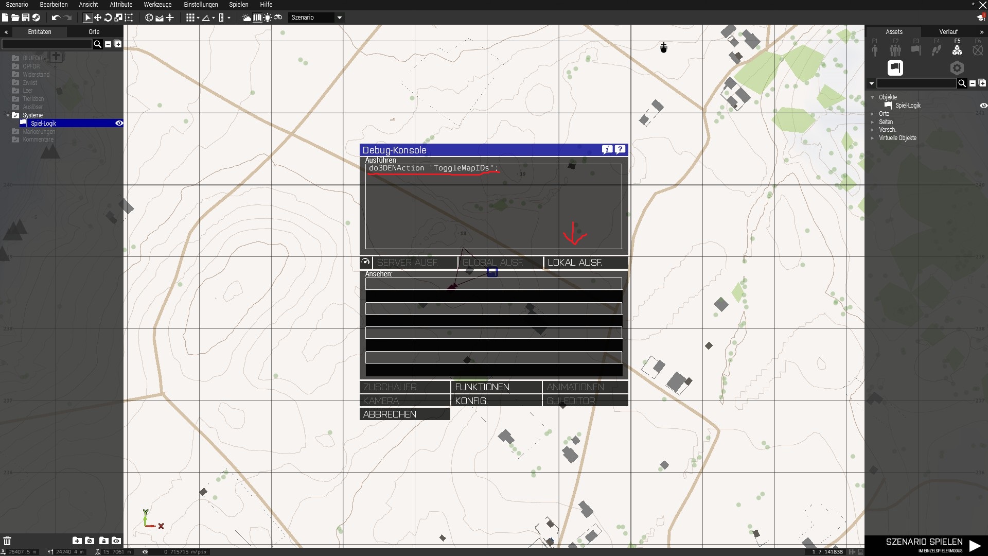The width and height of the screenshot is (988, 556).
Task: Toggle visibility eye of Spiel-Logik entity
Action: (x=119, y=123)
